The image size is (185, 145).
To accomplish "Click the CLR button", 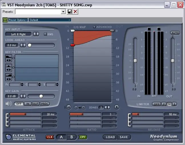I will pyautogui.click(x=50, y=137).
